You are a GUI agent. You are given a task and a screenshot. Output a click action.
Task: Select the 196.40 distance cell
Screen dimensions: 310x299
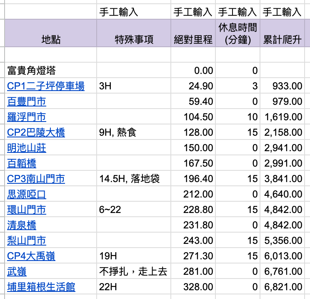coord(193,178)
